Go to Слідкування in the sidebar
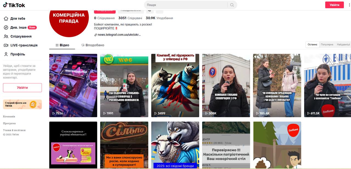This screenshot has height=169, width=351. tap(21, 36)
